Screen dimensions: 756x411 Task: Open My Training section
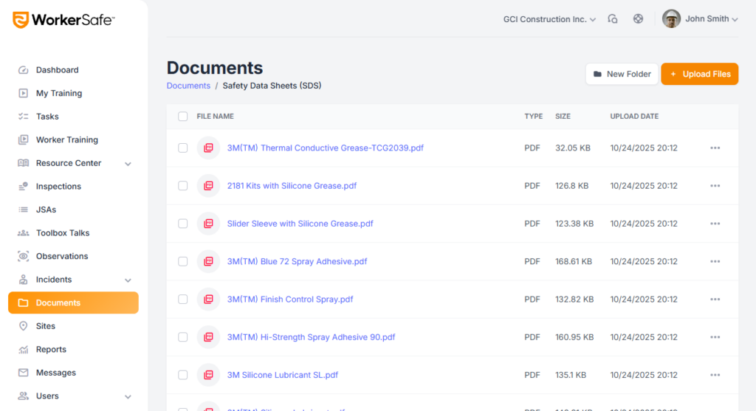pyautogui.click(x=73, y=93)
